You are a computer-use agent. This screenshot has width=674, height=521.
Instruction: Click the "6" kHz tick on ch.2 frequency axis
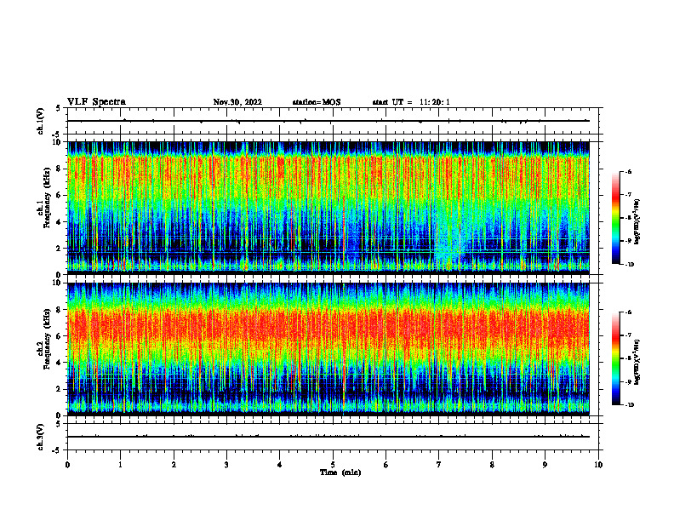[59, 336]
